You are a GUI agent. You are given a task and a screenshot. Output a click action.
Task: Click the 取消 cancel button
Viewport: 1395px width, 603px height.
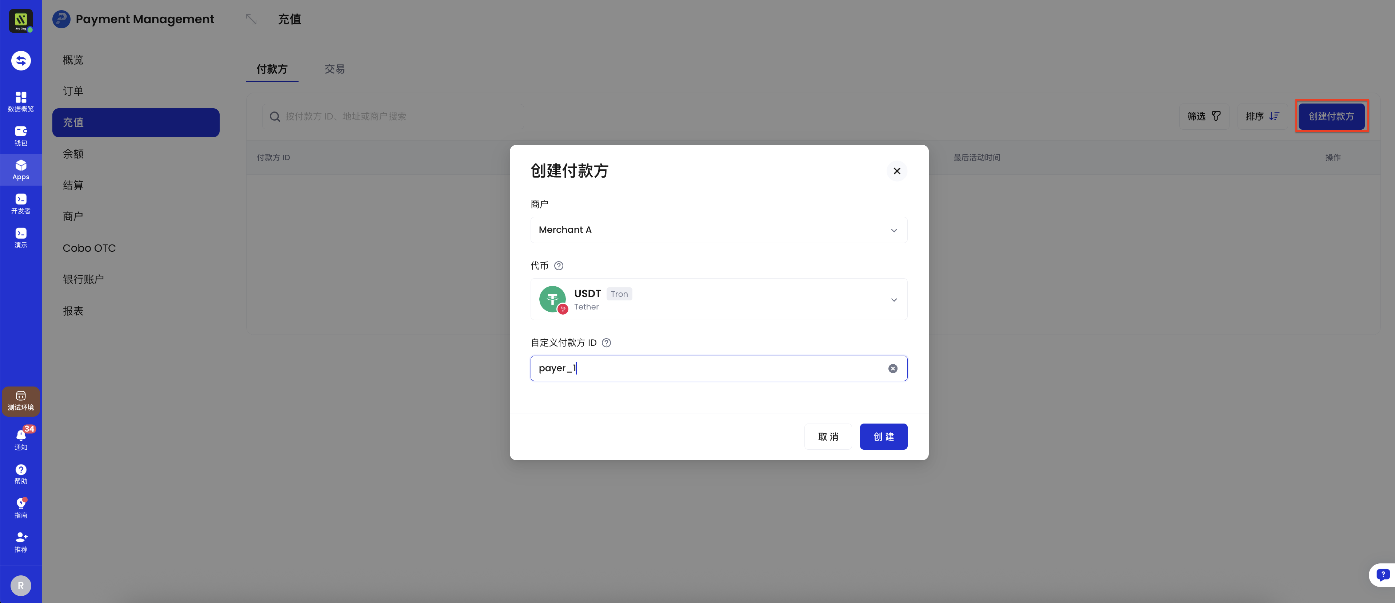(x=827, y=436)
